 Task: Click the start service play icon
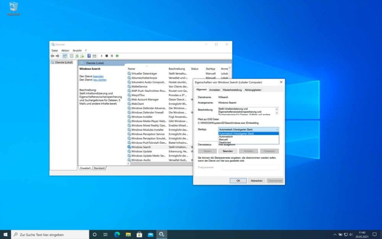[102, 56]
